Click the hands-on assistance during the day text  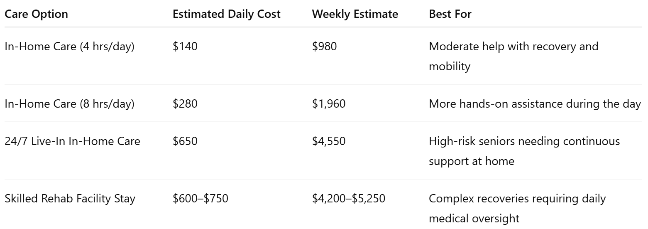point(535,103)
